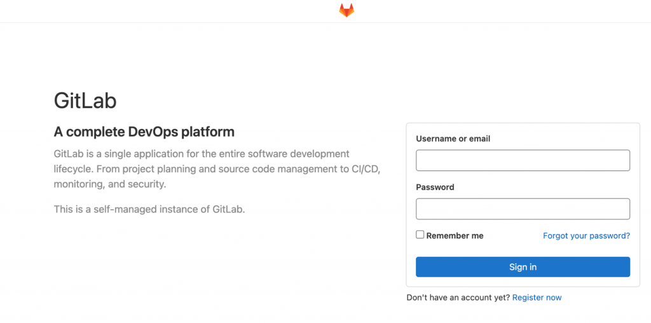Viewport: 651px width, 323px height.
Task: Click the 'A complete DevOps platform' heading
Action: (144, 132)
